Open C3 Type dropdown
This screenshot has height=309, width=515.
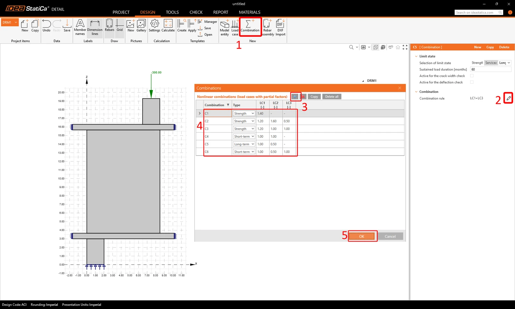pos(244,129)
